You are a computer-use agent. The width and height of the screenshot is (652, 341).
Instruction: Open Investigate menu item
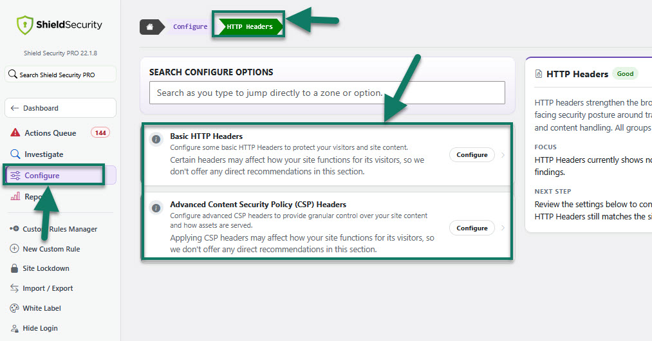[x=61, y=154]
